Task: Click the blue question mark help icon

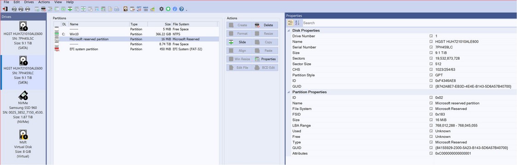Action: pos(181,9)
